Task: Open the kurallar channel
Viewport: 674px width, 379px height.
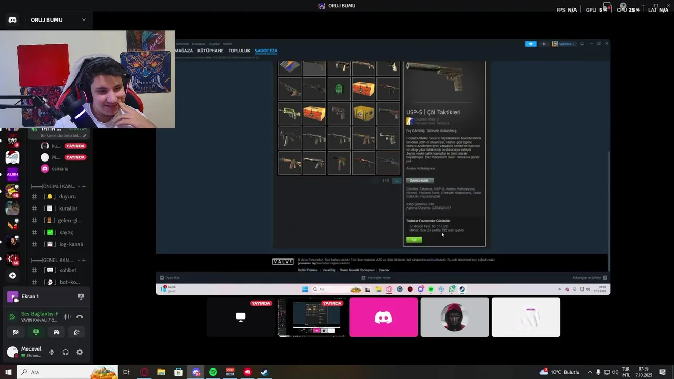Action: pos(58,208)
